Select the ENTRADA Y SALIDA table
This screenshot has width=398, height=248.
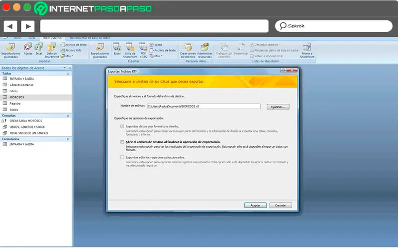tap(36, 79)
